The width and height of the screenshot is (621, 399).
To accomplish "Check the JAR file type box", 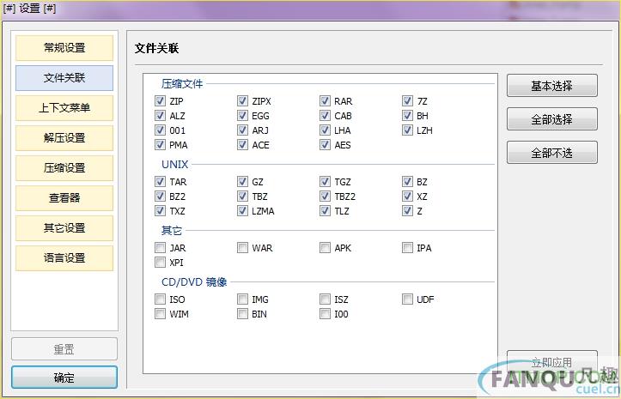I will click(161, 248).
